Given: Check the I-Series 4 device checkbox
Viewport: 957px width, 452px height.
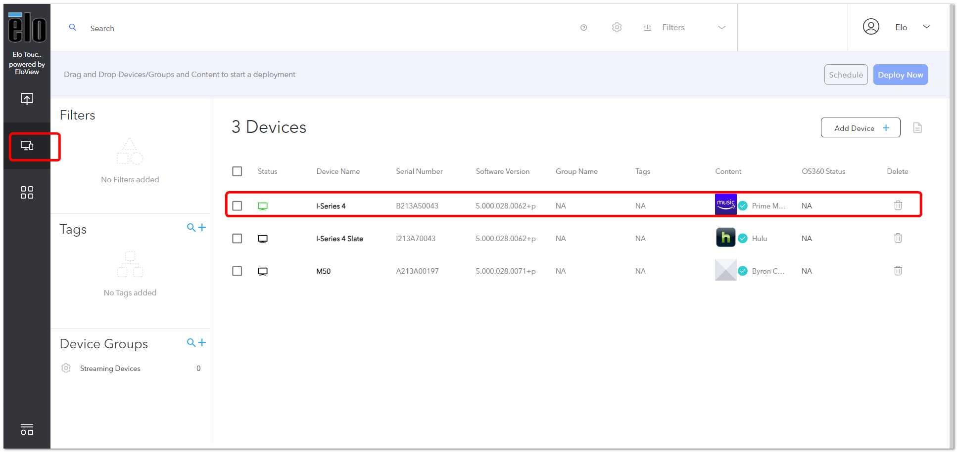Looking at the screenshot, I should click(237, 205).
